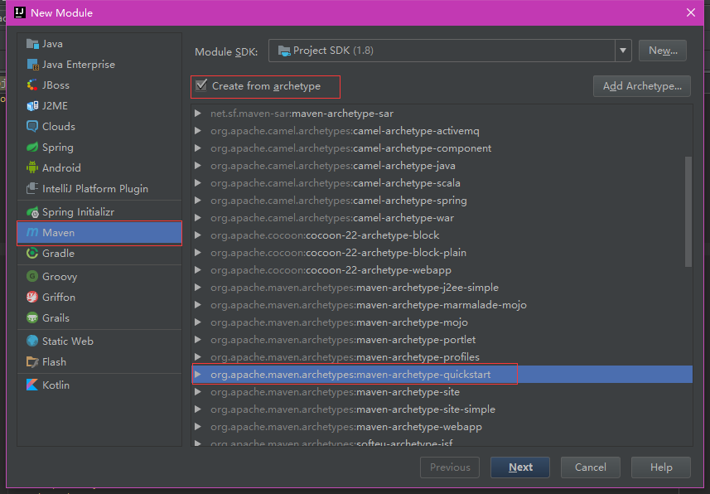Screen dimensions: 710x494
Task: Click the JBoss icon in module list
Action: click(32, 85)
